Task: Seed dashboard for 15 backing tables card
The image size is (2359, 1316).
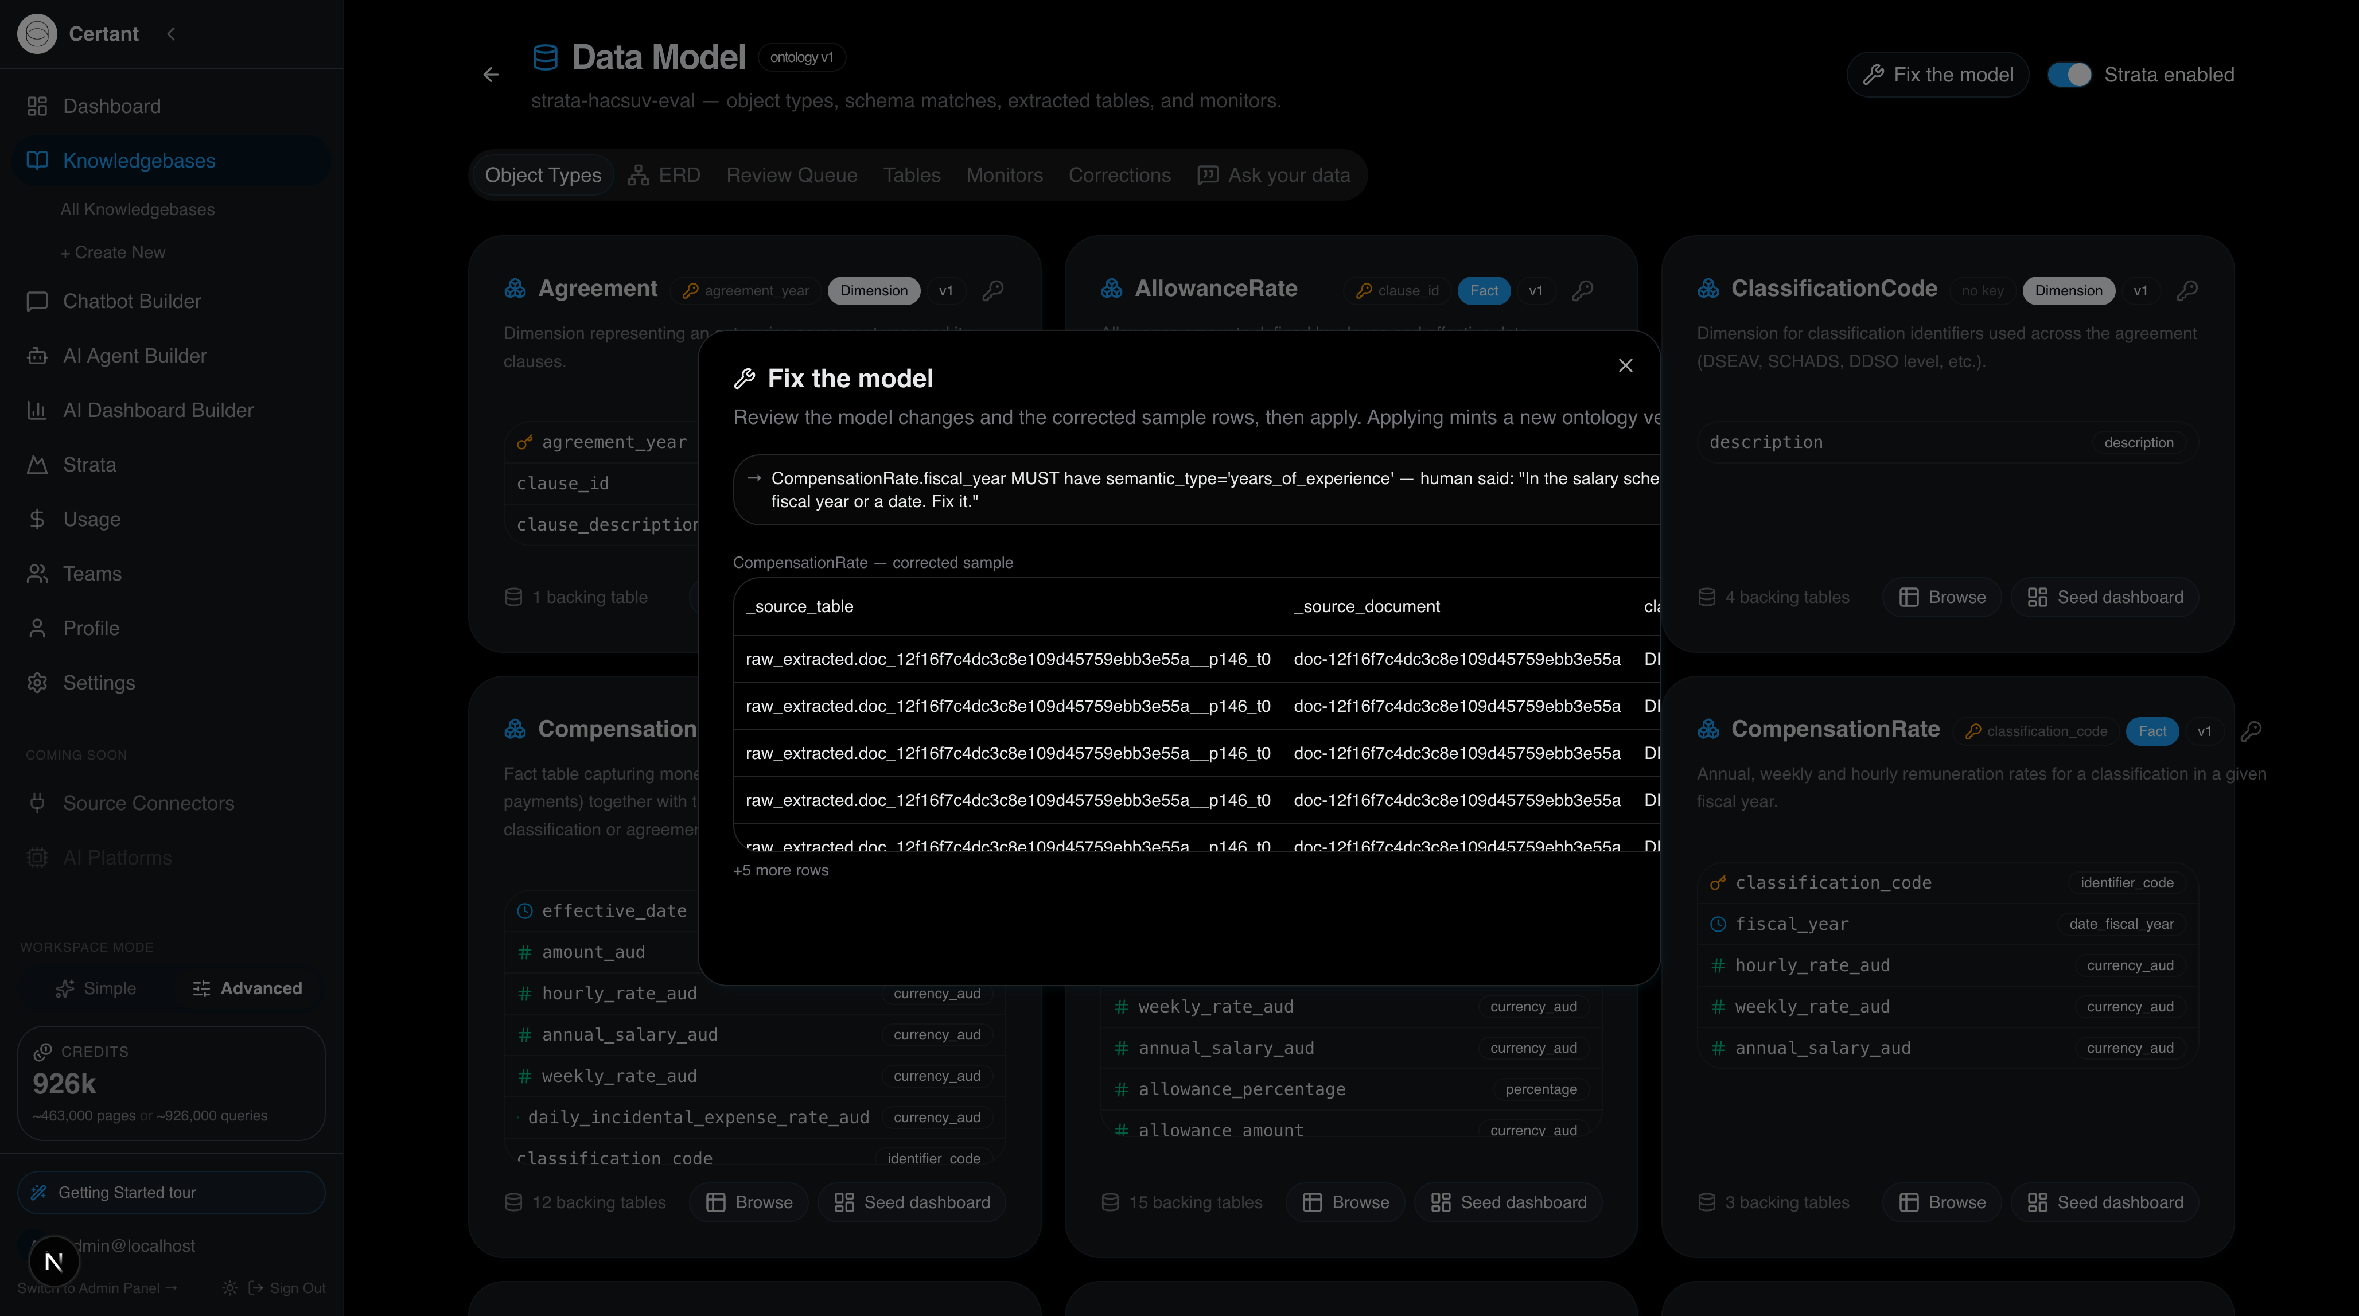Action: coord(1507,1202)
